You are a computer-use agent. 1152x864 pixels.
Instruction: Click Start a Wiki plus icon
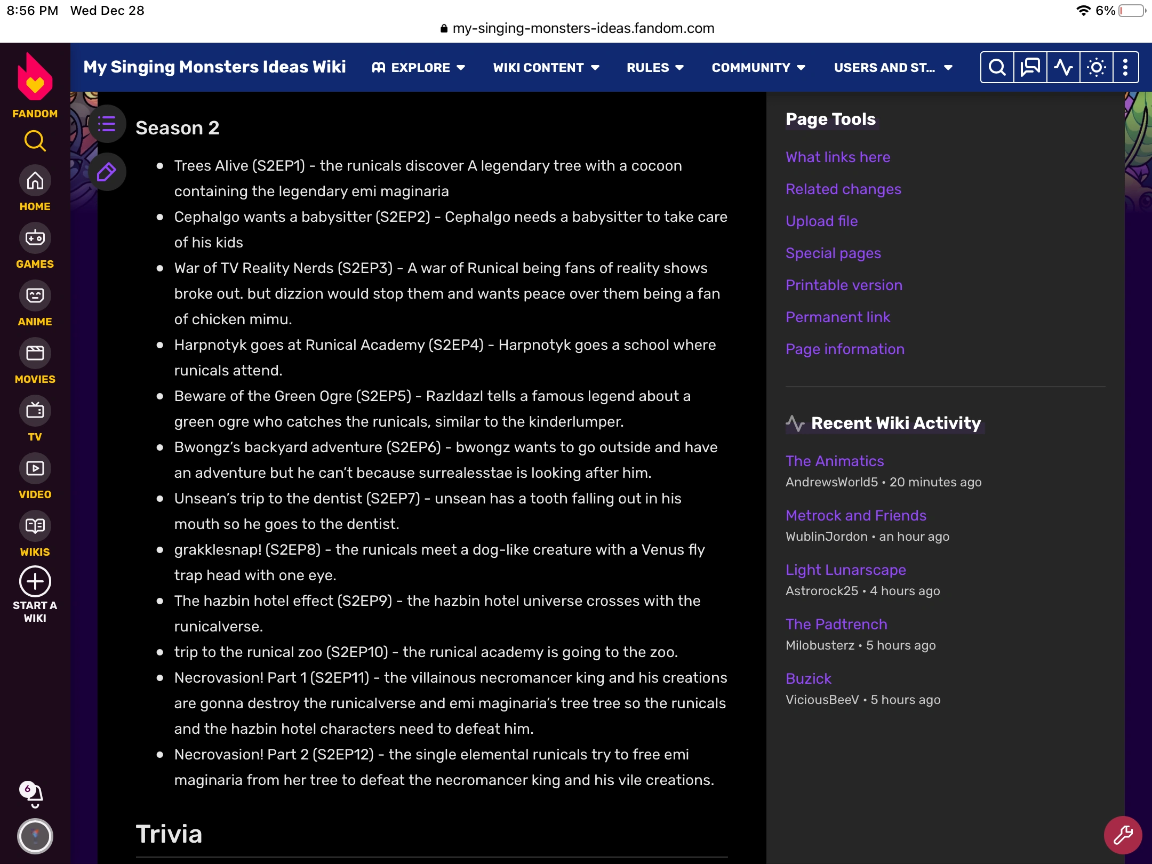tap(35, 581)
